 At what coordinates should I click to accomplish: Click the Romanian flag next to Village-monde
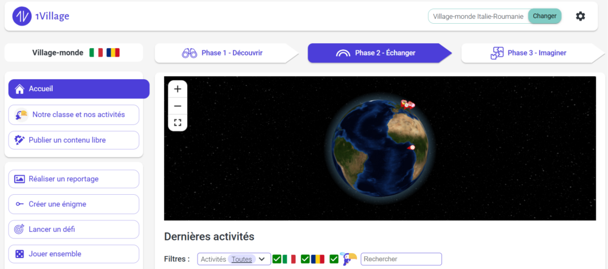coord(113,53)
